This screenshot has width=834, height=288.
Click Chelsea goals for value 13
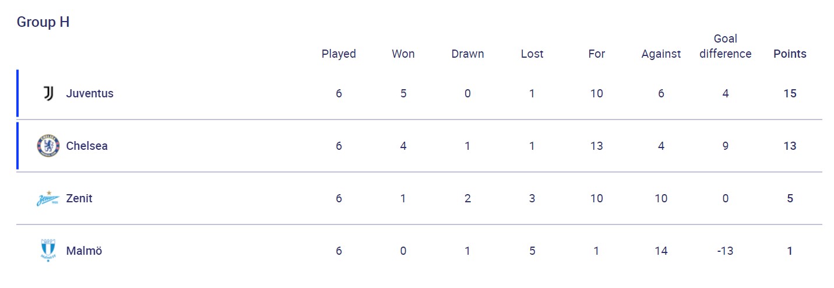point(597,146)
